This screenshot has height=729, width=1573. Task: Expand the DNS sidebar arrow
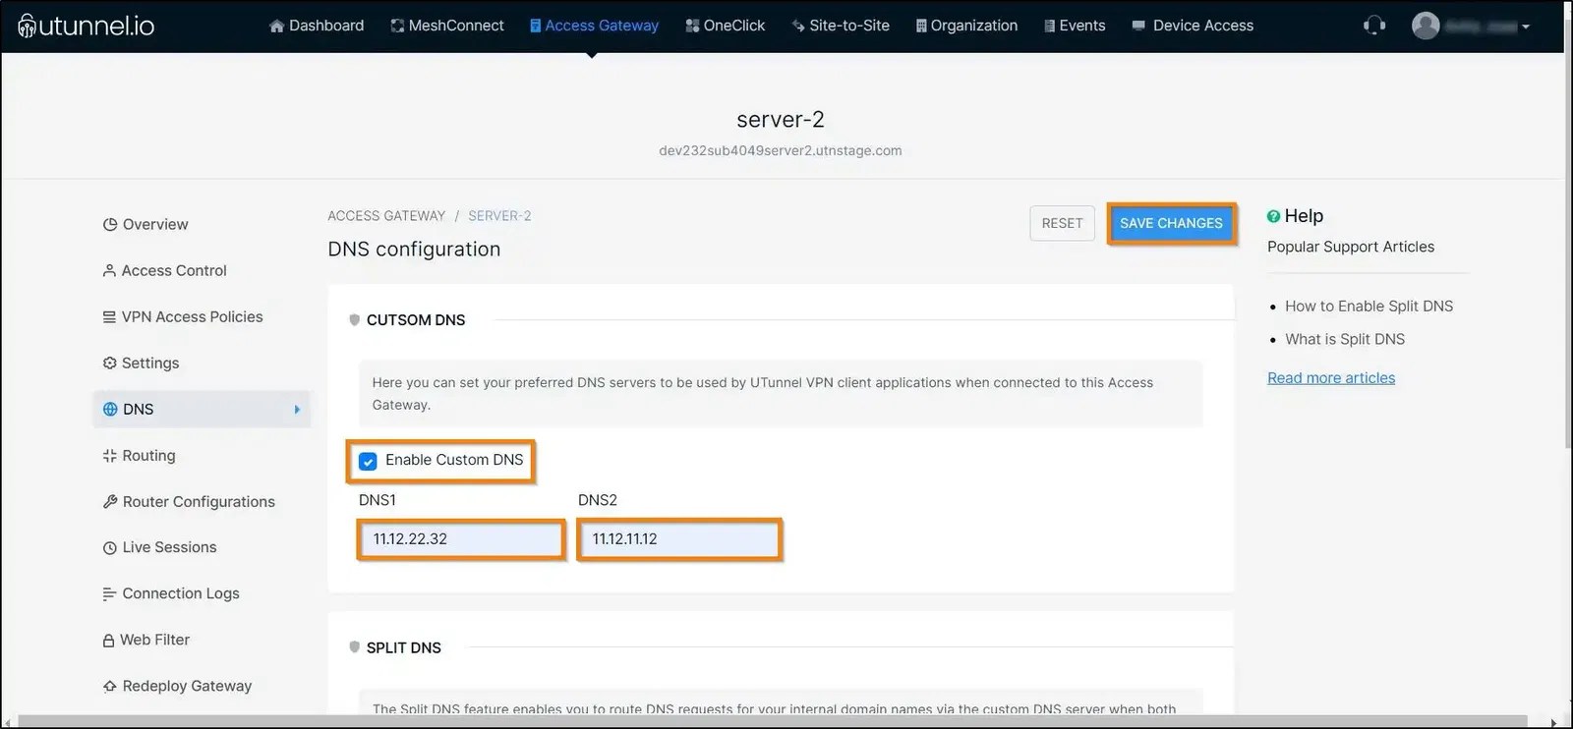point(297,410)
